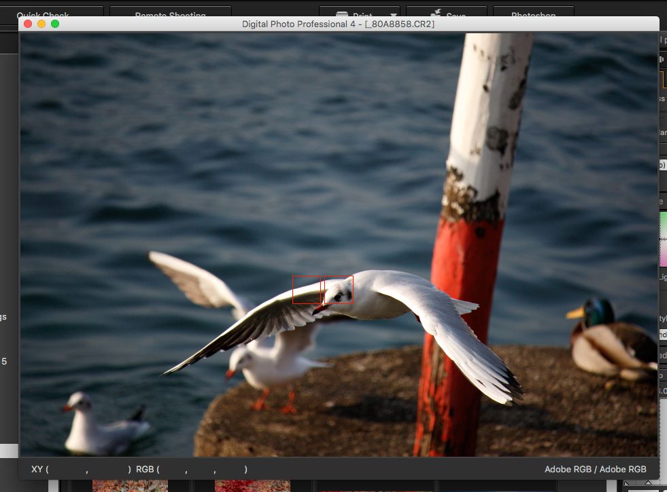Image resolution: width=667 pixels, height=492 pixels.
Task: Select the left red AF point frame
Action: tap(306, 290)
